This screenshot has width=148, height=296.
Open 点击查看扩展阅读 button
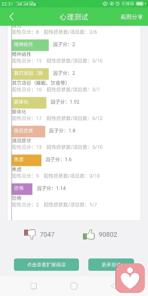47,265
